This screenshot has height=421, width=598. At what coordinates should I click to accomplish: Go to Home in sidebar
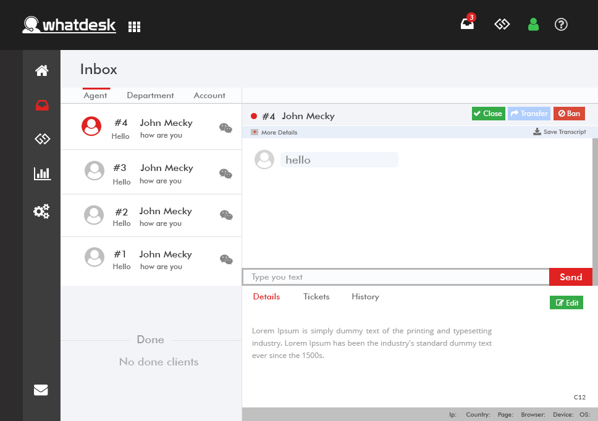click(x=41, y=70)
